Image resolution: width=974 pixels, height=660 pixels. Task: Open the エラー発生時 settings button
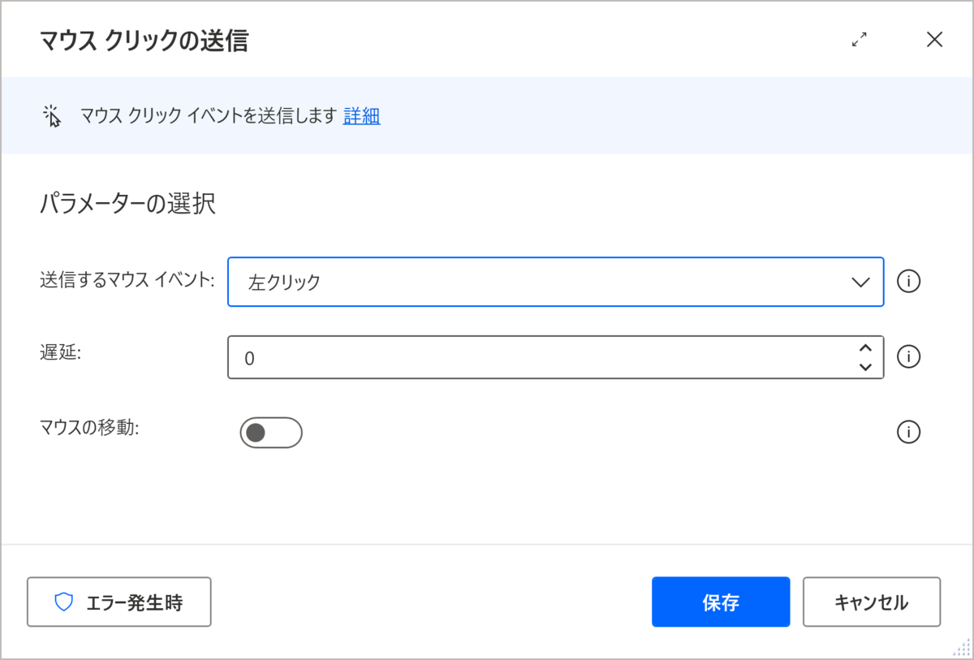pyautogui.click(x=119, y=602)
